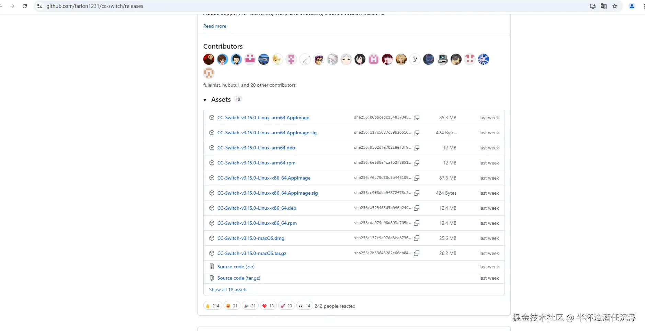
Task: Download CC-Switch-v3.15.0-Linux-arm64.AppImage.sig
Action: pos(267,133)
